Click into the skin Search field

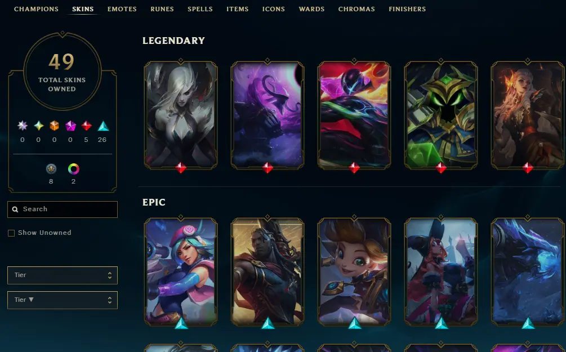click(x=63, y=210)
